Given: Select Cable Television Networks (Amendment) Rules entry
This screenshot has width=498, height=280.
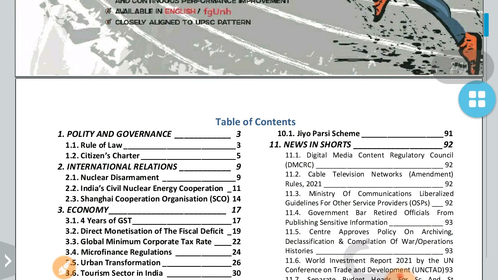Looking at the screenshot, I should [x=369, y=179].
